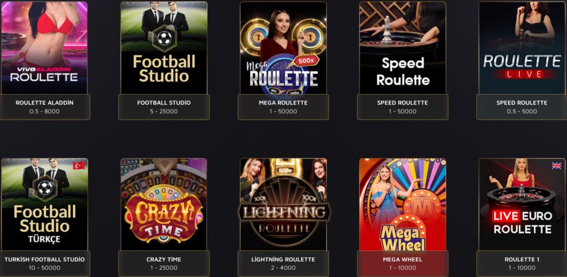The width and height of the screenshot is (567, 277).
Task: Open the Roulette Live game image
Action: coord(522,48)
